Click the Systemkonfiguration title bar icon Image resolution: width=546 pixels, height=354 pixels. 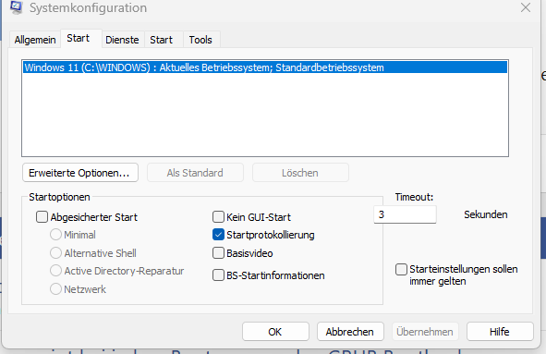[16, 7]
